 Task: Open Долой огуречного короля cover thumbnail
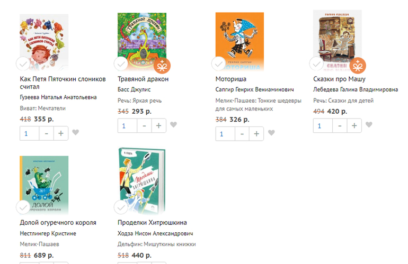[x=44, y=185]
